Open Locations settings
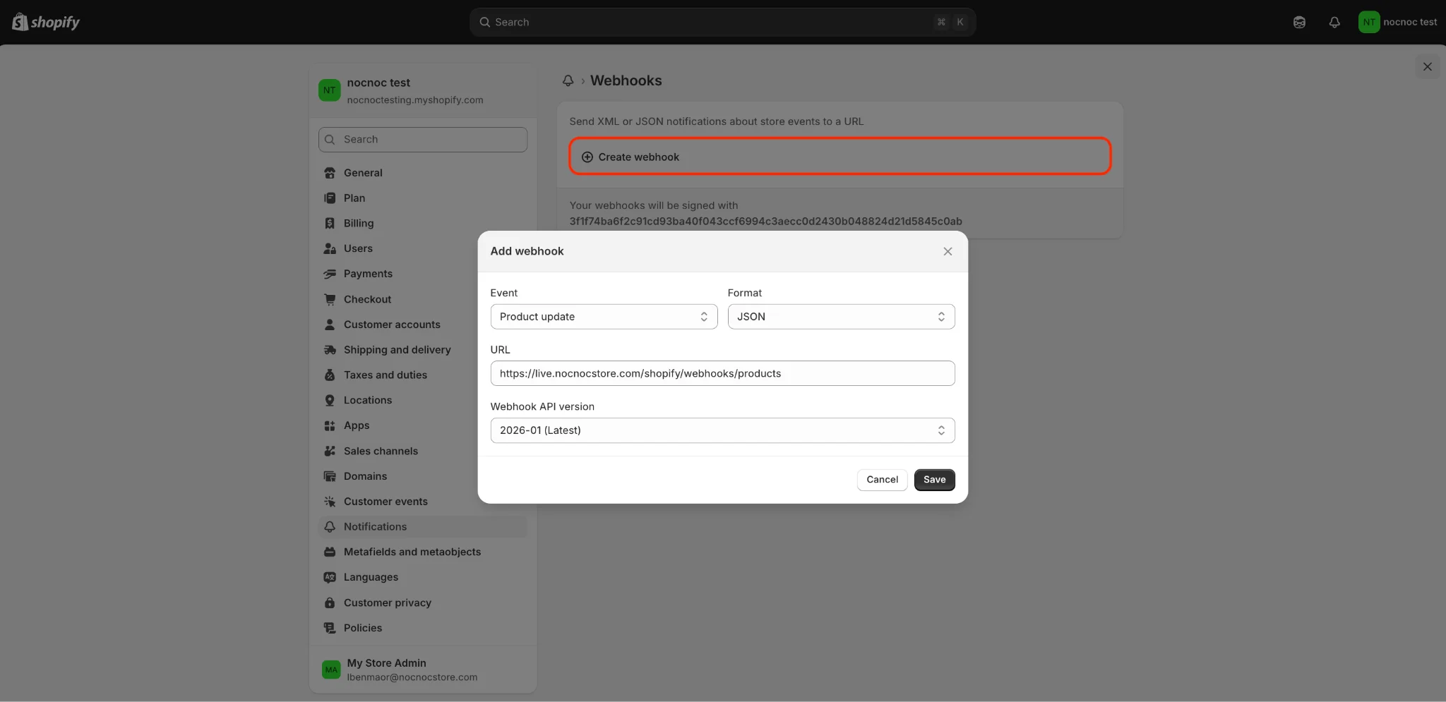 [x=423, y=400]
